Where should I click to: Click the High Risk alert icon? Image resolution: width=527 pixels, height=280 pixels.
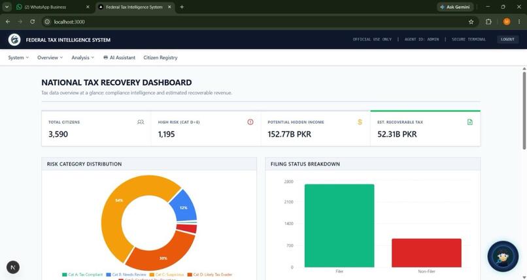(x=250, y=122)
